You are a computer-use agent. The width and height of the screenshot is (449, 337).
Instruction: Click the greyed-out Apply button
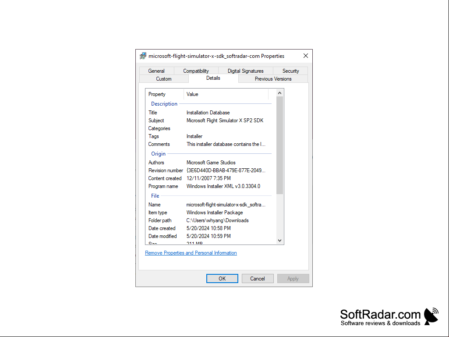[293, 279]
